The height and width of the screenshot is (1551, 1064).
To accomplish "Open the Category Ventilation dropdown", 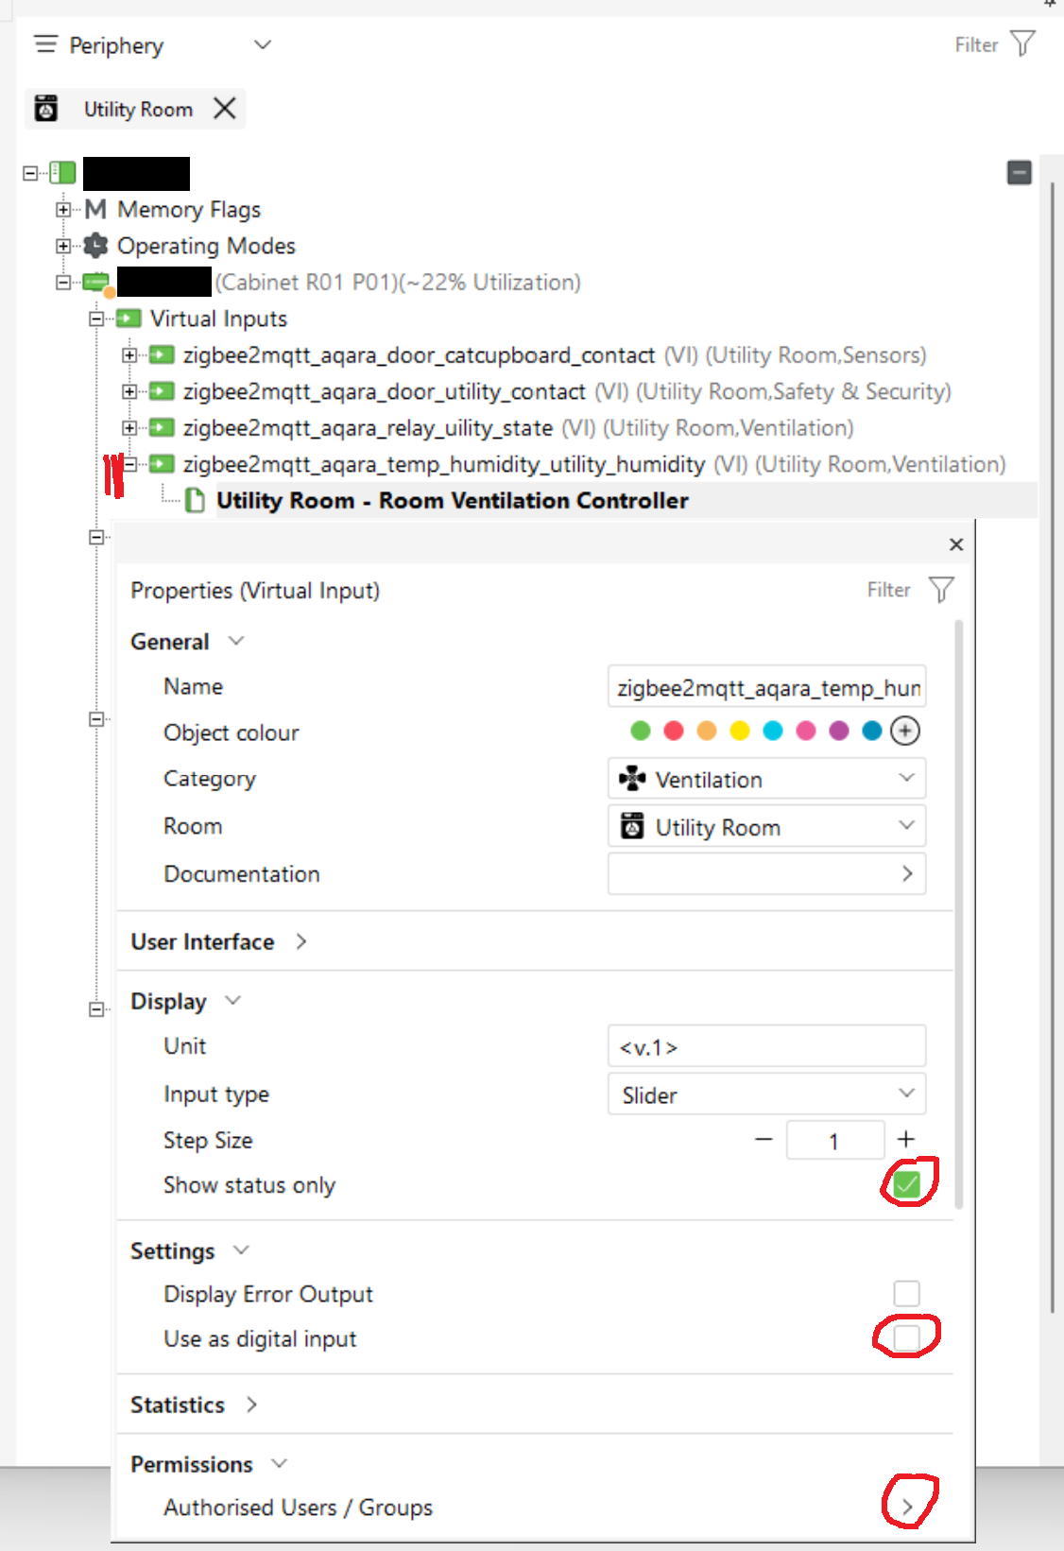I will 766,779.
